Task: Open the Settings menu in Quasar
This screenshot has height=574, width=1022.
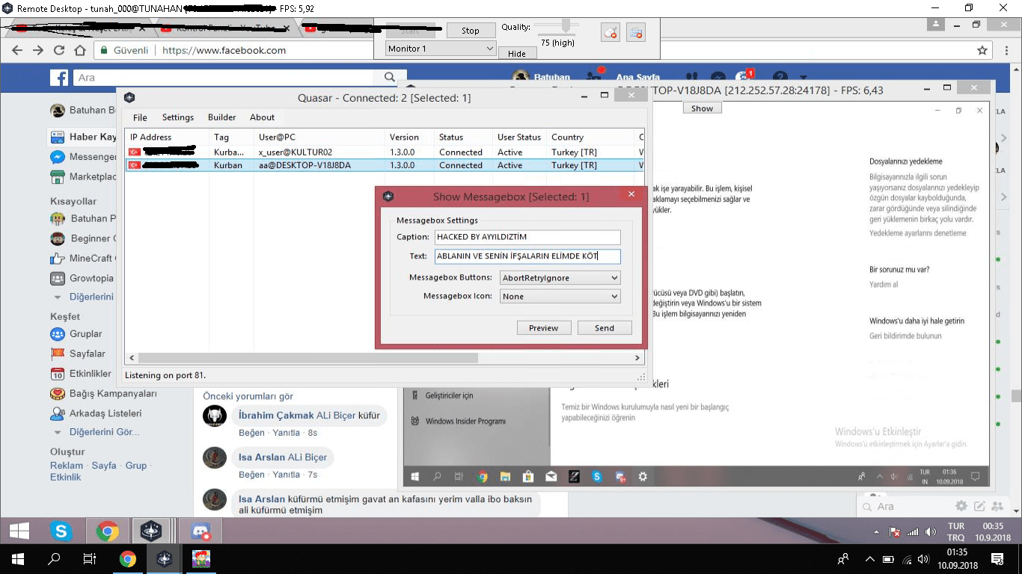Action: point(178,117)
